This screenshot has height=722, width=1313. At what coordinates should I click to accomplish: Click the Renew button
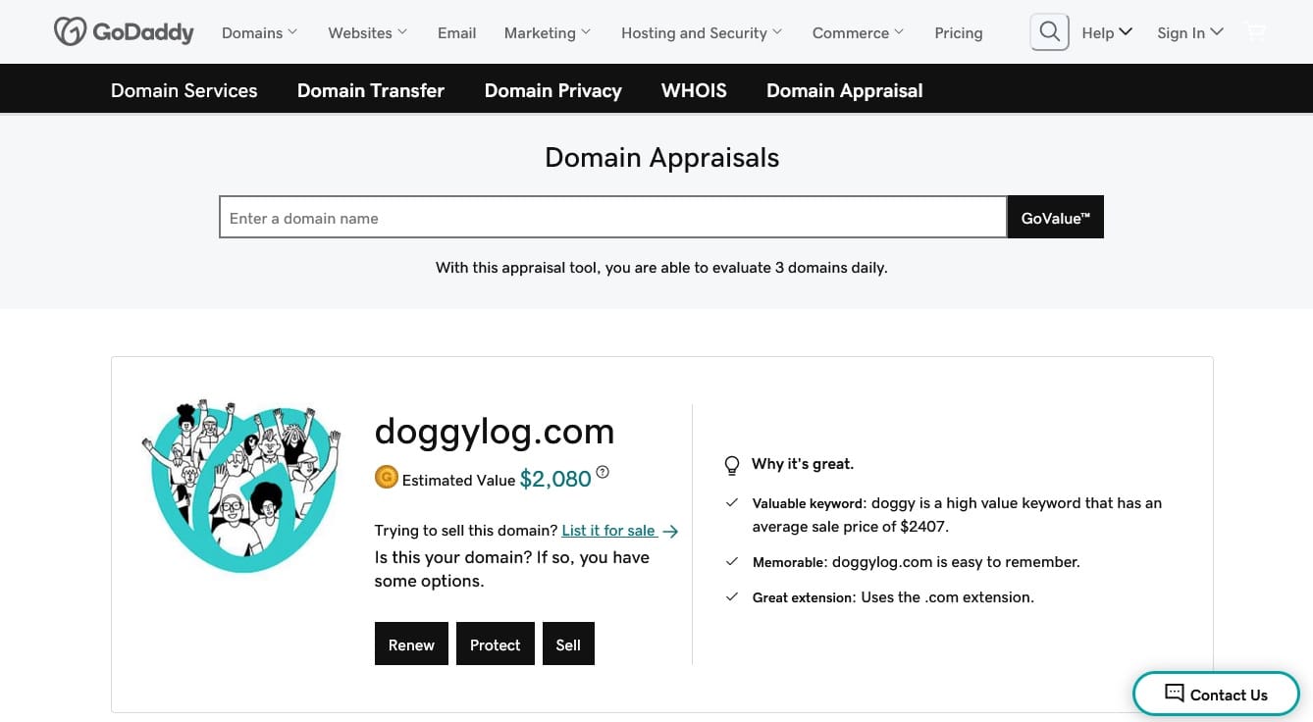[411, 645]
